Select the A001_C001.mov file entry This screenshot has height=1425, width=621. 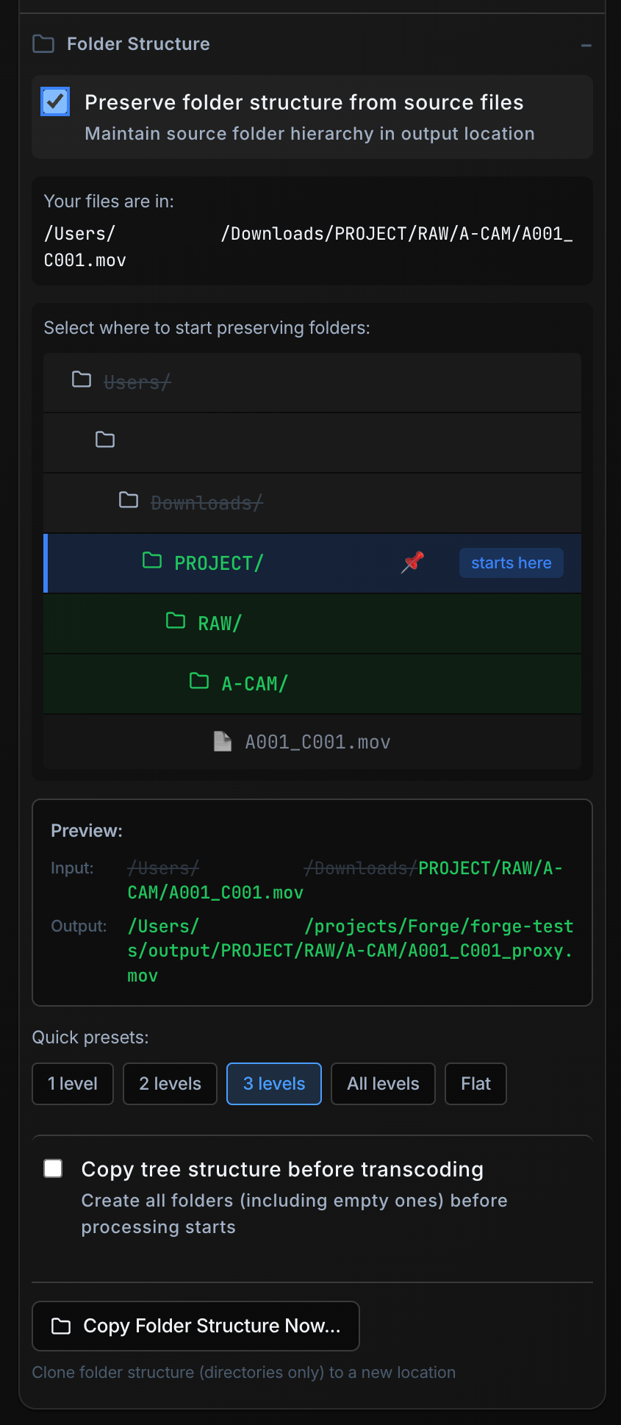[312, 742]
